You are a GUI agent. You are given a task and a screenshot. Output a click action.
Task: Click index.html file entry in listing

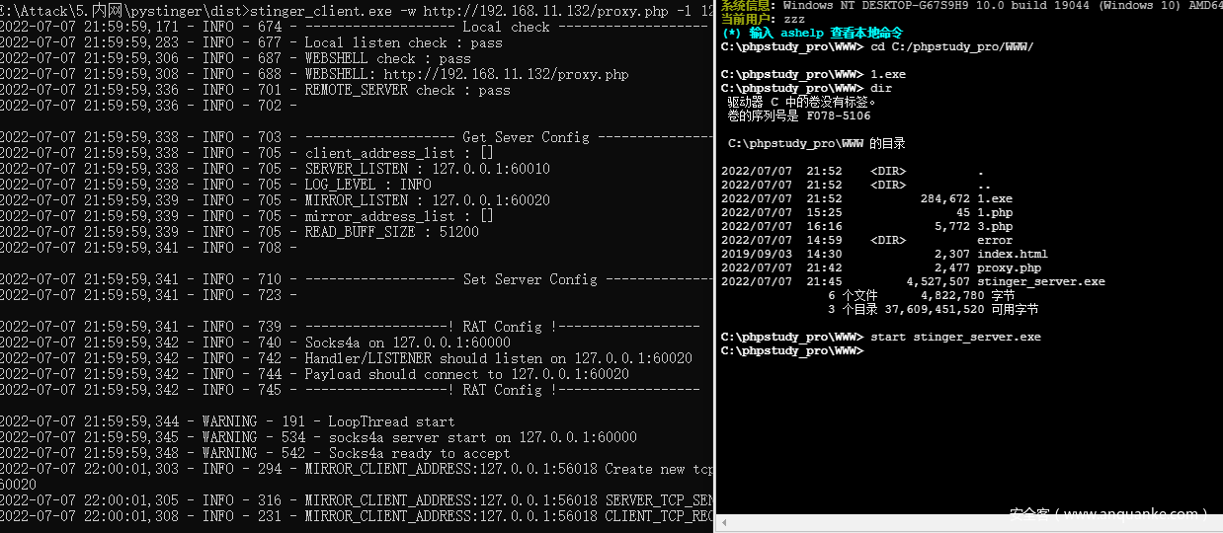coord(1012,254)
